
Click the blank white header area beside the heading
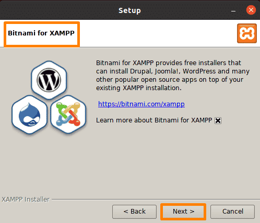157,33
